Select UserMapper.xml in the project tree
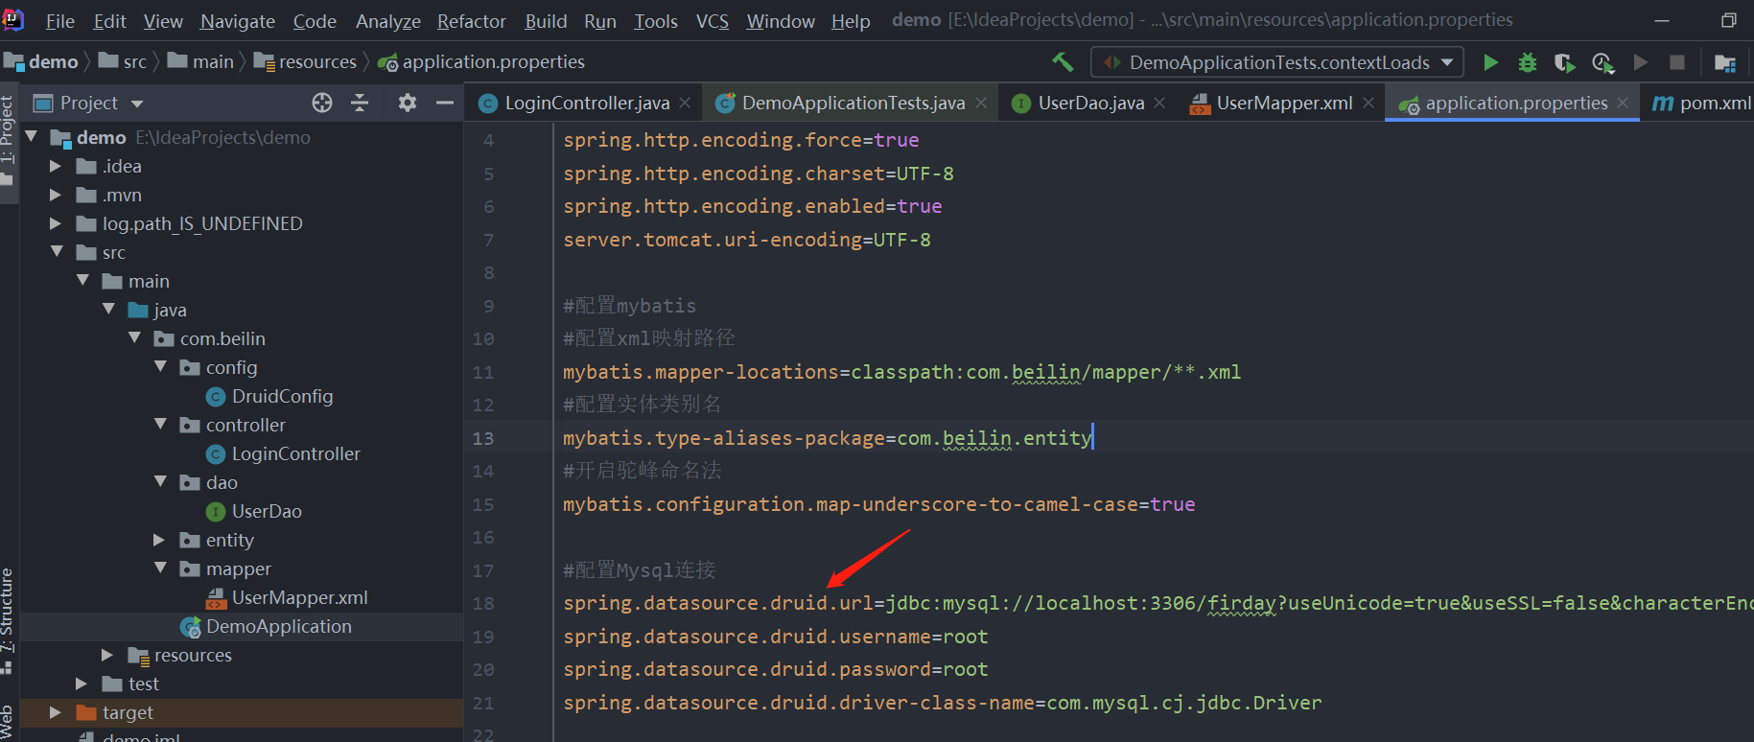Viewport: 1754px width, 742px height. pyautogui.click(x=287, y=597)
